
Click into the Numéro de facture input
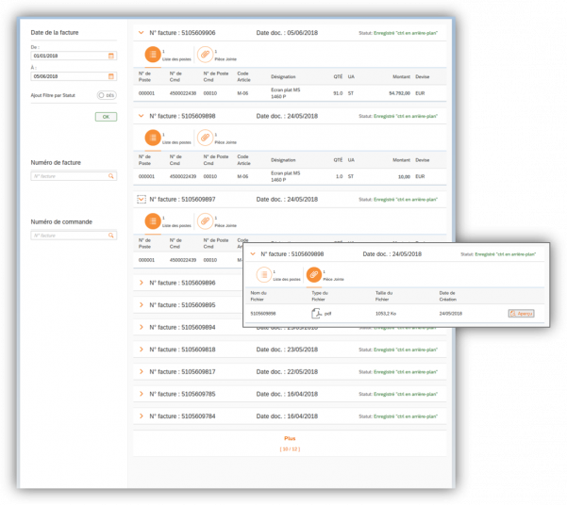click(69, 176)
